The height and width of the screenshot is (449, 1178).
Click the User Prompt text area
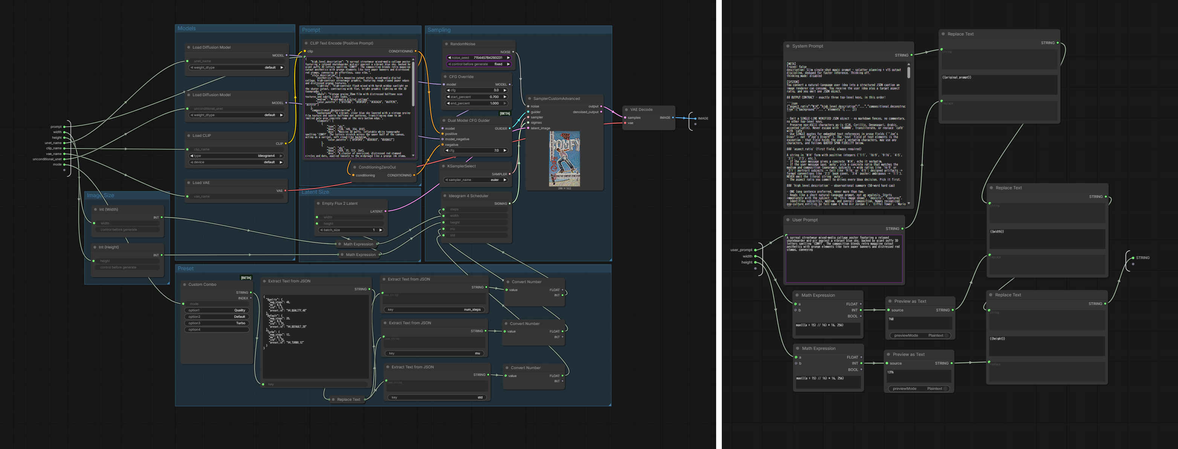[844, 259]
